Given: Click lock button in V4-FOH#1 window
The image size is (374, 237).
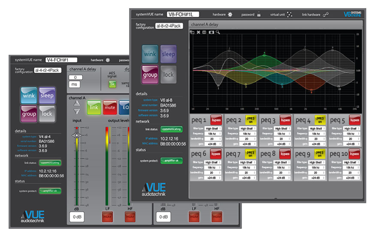Looking at the screenshot, I should pyautogui.click(x=47, y=114).
